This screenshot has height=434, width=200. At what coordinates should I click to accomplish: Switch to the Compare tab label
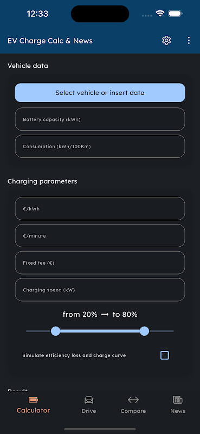(x=133, y=411)
